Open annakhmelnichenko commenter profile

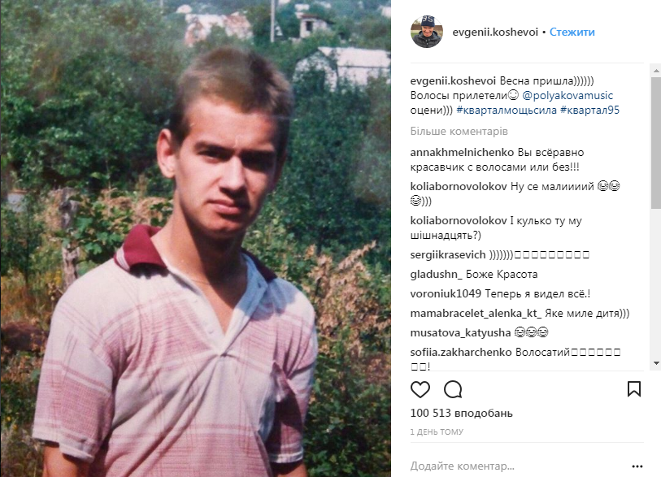tap(462, 152)
